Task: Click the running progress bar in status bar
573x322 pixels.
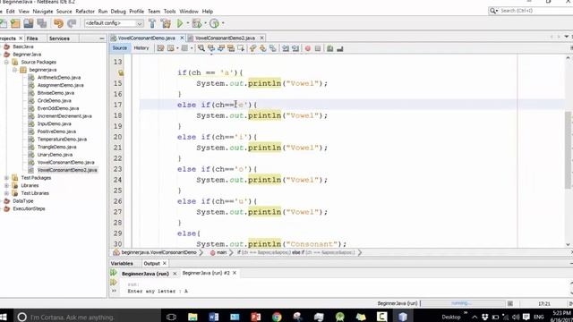Action: (463, 303)
